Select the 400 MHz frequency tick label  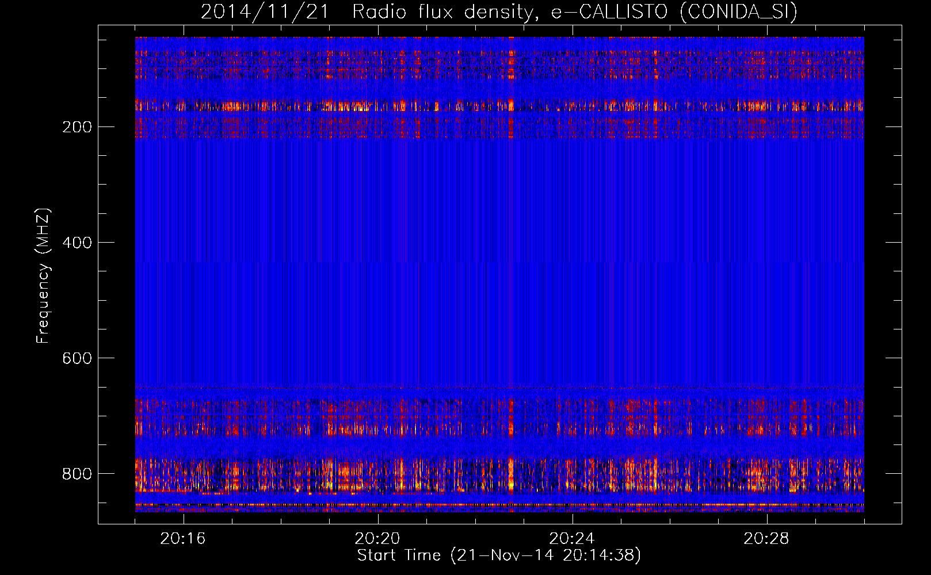(x=77, y=243)
